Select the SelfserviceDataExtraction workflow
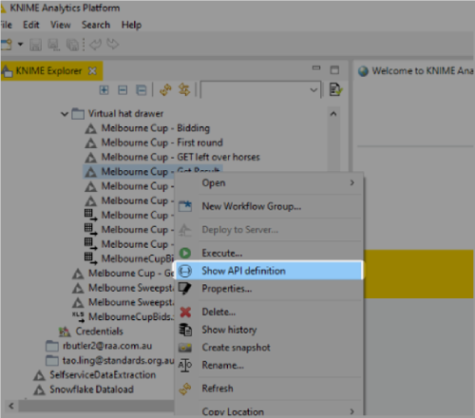This screenshot has height=418, width=475. (x=103, y=375)
